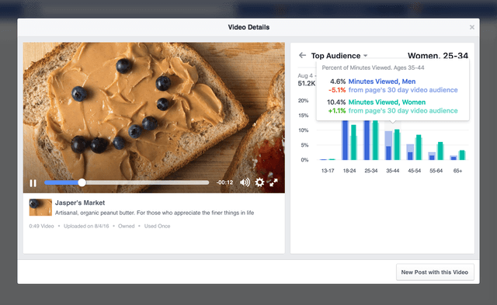
Task: Select the 25-34 women green bar
Action: click(375, 140)
